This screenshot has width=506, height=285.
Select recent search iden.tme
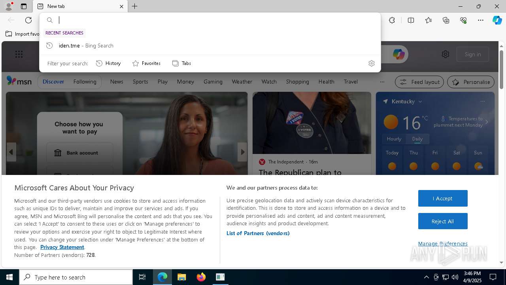tap(210, 46)
